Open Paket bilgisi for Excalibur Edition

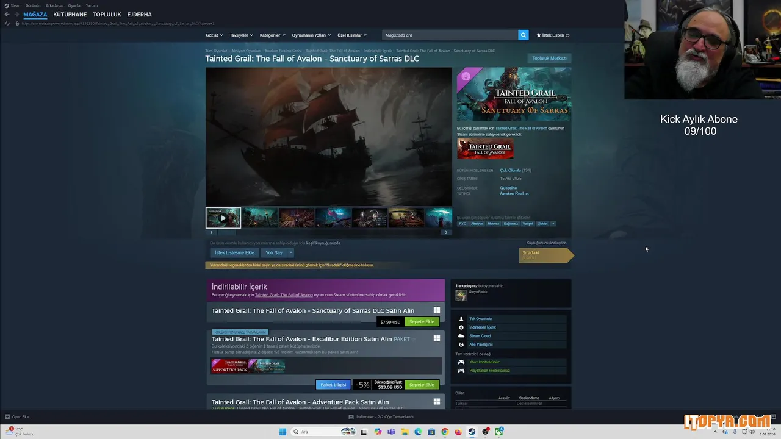tap(333, 385)
